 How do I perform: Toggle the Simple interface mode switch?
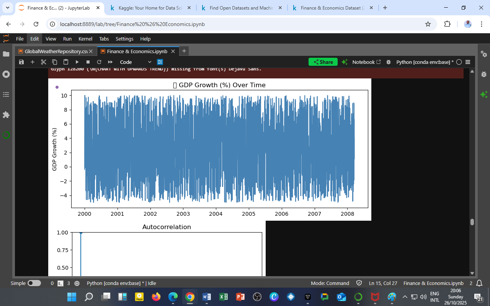(34, 283)
